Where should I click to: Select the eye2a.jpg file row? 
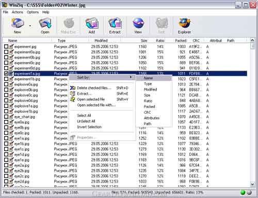(x=125, y=165)
